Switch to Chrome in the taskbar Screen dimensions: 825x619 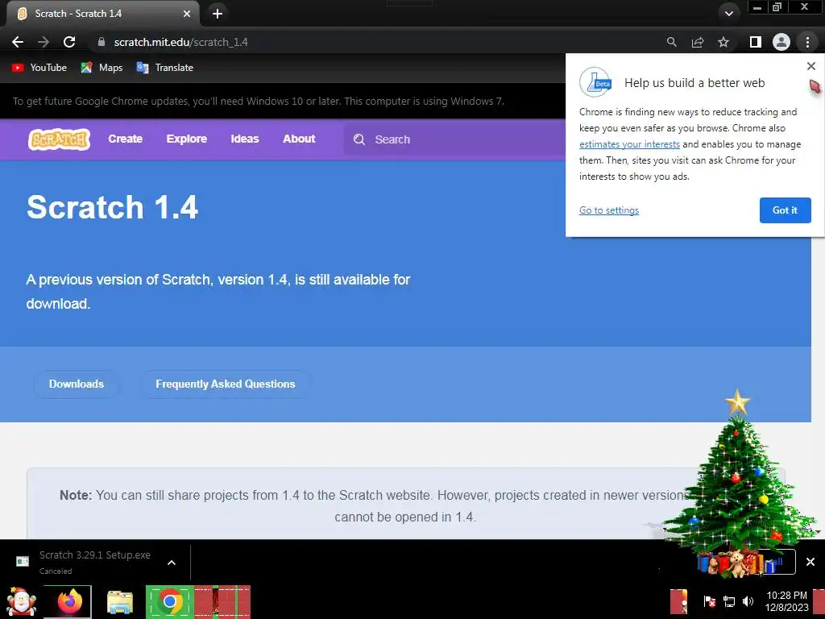point(169,601)
